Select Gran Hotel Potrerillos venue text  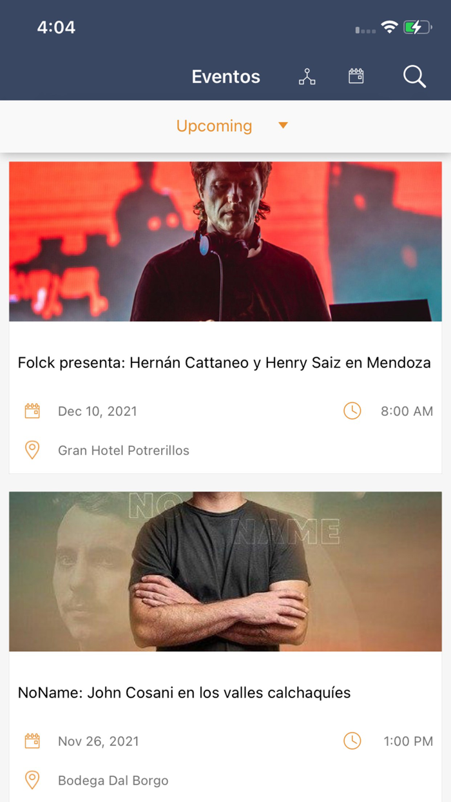[x=124, y=451]
